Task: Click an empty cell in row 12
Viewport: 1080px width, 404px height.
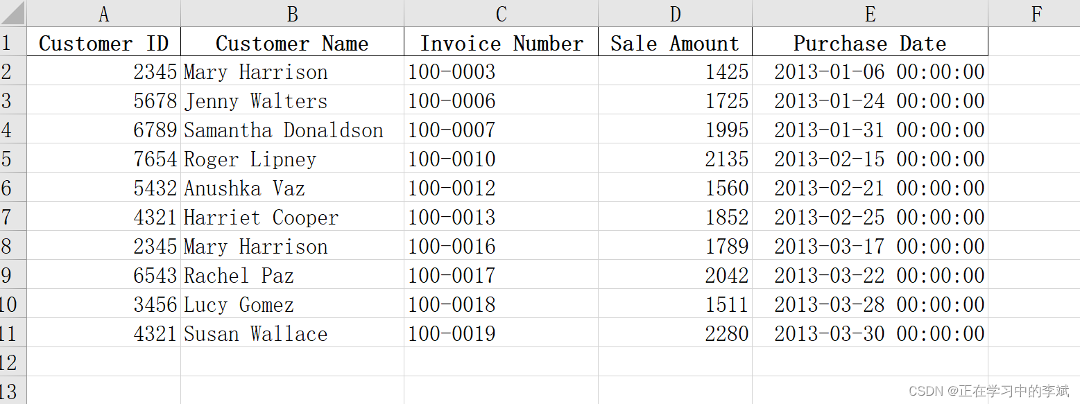Action: coord(292,362)
